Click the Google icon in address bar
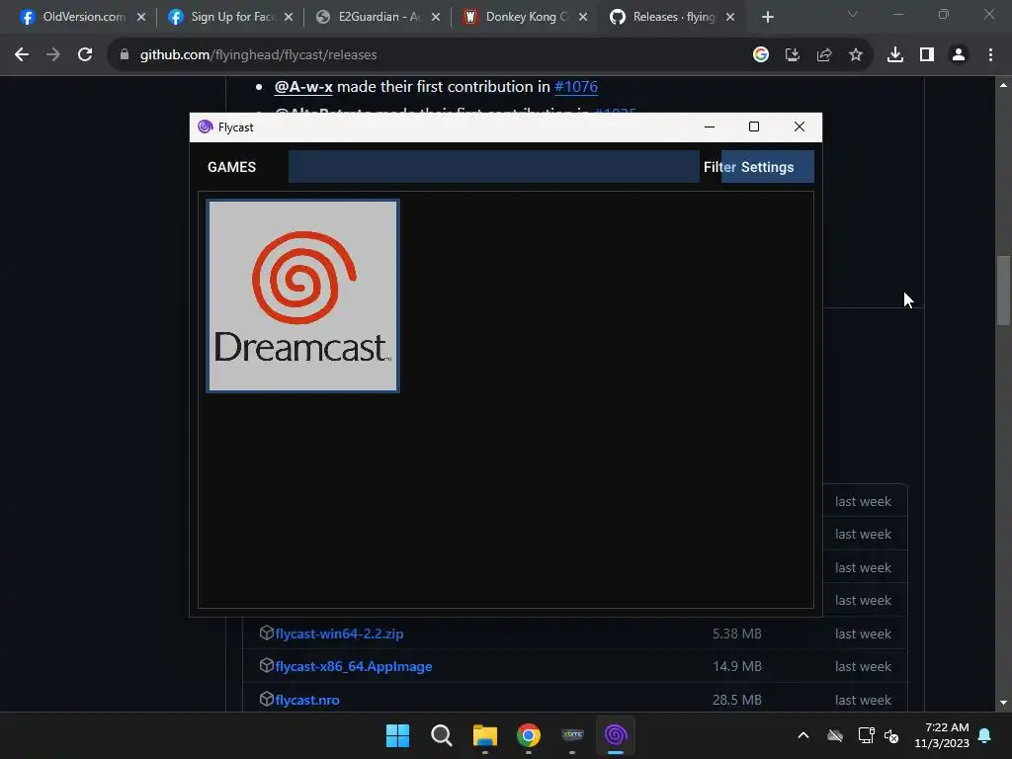Image resolution: width=1012 pixels, height=759 pixels. (x=761, y=55)
